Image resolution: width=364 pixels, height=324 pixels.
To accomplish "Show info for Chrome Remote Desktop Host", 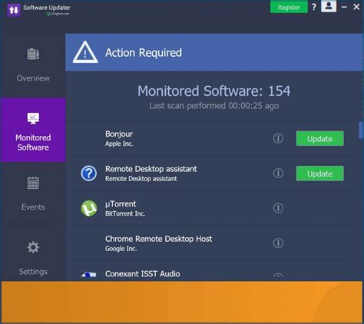I will coord(278,243).
